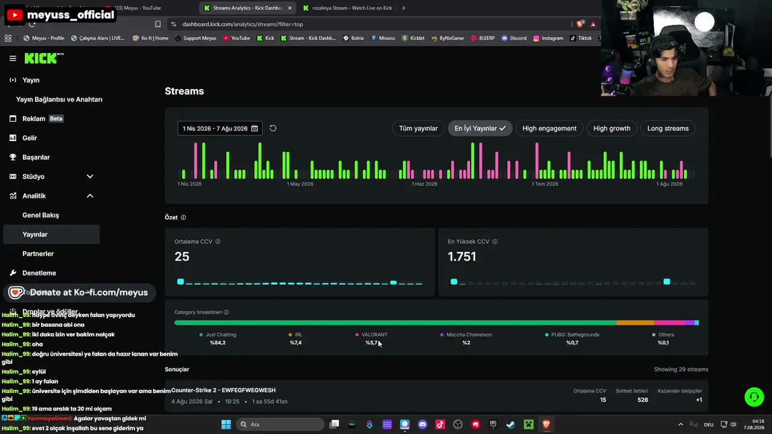Image resolution: width=772 pixels, height=434 pixels.
Task: Open the BLEERP bookmark
Action: (x=482, y=38)
